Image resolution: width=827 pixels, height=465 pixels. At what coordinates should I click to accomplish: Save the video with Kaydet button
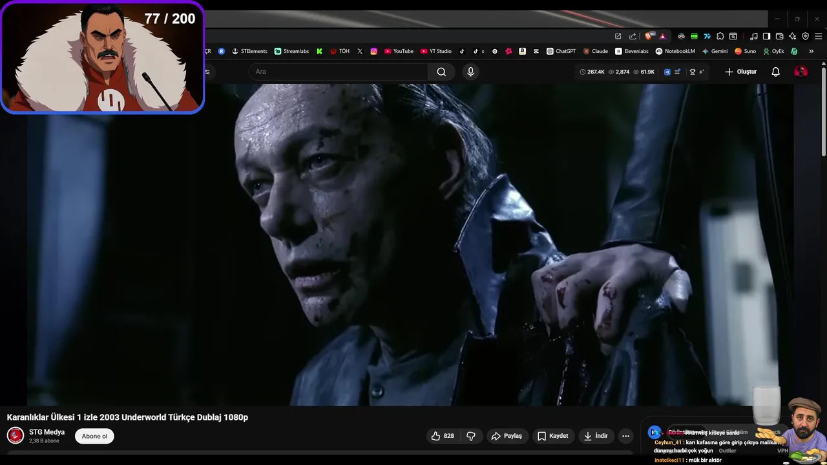pos(553,436)
